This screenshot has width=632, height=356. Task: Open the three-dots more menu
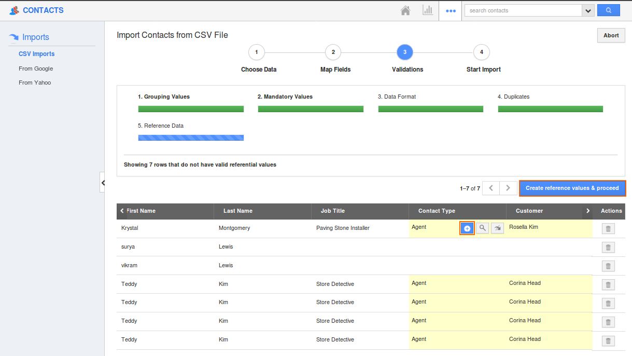click(451, 10)
